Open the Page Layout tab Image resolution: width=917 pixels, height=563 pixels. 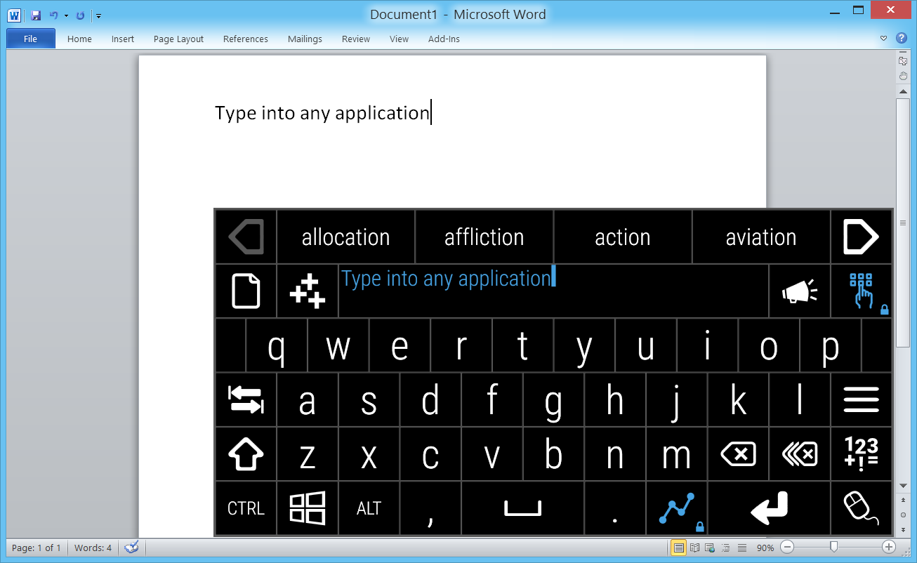click(x=178, y=39)
